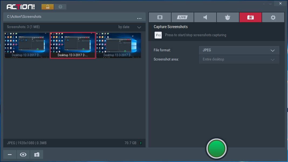Preview screenshot using the eye icon

[23, 155]
